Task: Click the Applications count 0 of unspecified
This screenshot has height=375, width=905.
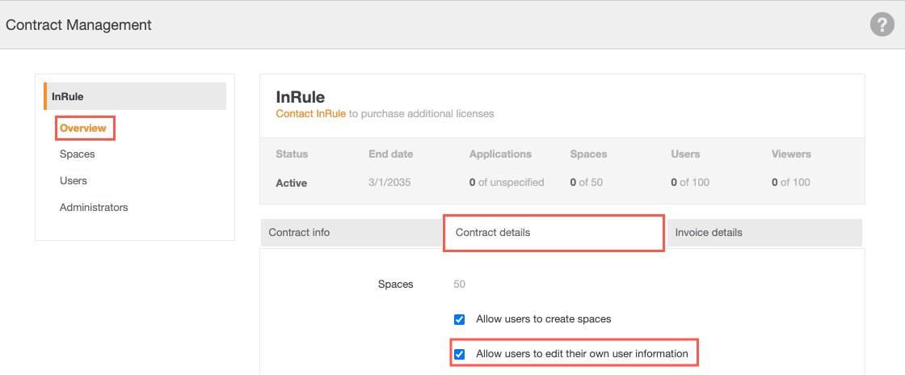Action: (x=507, y=183)
